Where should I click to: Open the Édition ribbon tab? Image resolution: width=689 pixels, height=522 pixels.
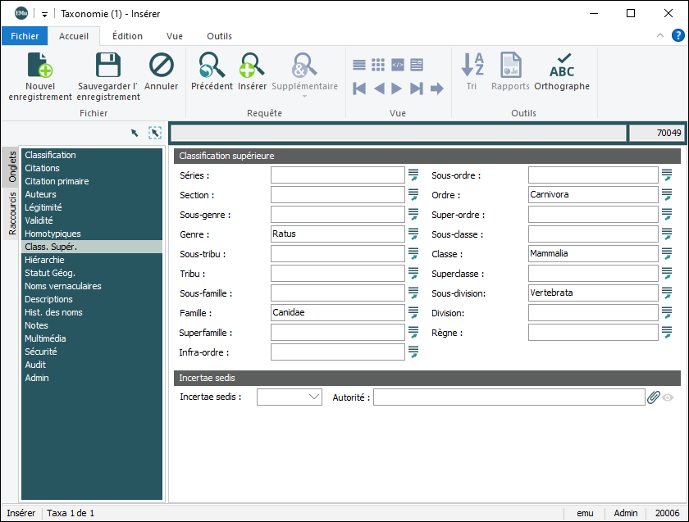(127, 36)
